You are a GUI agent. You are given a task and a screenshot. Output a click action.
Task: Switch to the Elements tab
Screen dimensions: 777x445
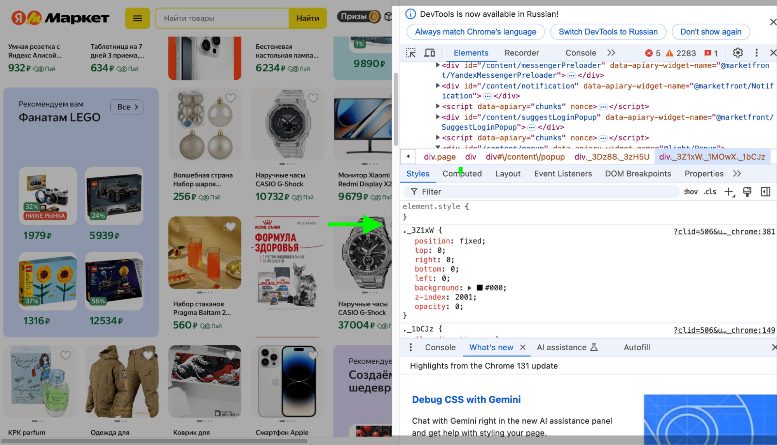pos(471,53)
